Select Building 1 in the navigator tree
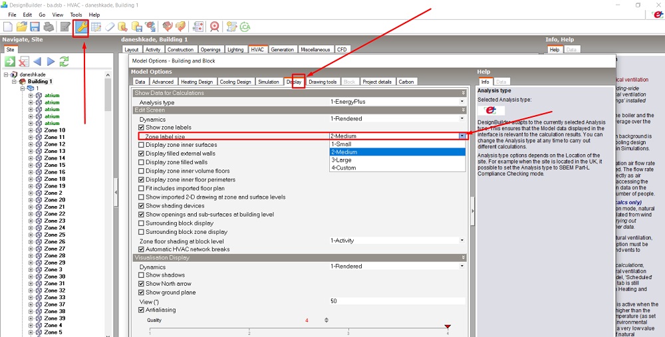Image resolution: width=665 pixels, height=337 pixels. [x=40, y=81]
